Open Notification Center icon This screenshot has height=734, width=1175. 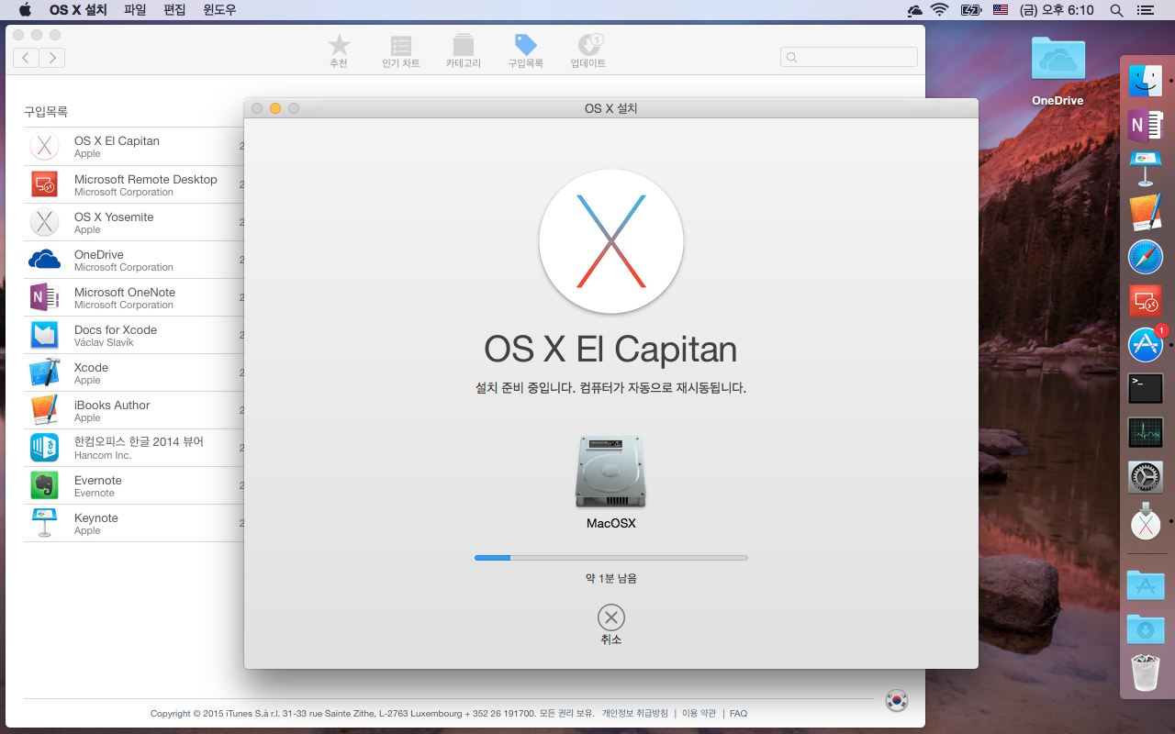point(1145,10)
